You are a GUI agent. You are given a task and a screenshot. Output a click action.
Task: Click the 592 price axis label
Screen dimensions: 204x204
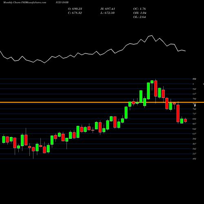(x=194, y=139)
